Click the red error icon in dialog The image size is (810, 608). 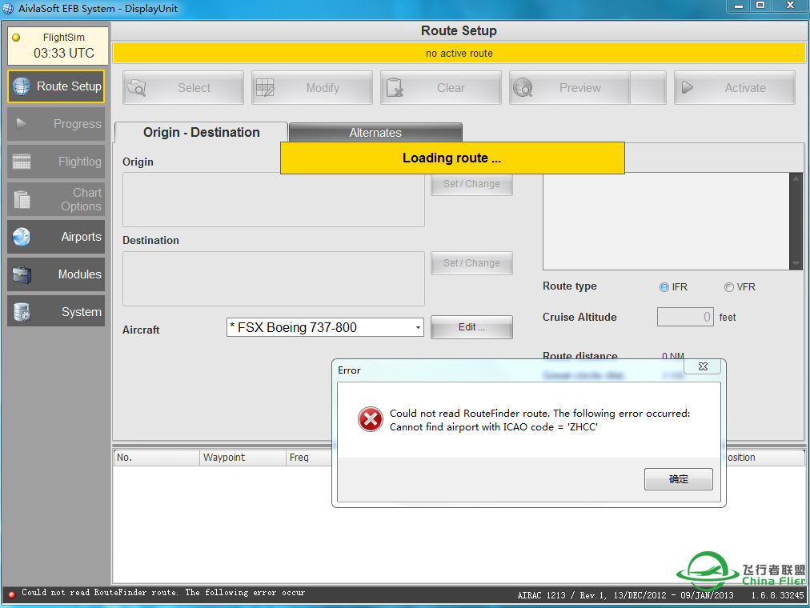click(371, 419)
